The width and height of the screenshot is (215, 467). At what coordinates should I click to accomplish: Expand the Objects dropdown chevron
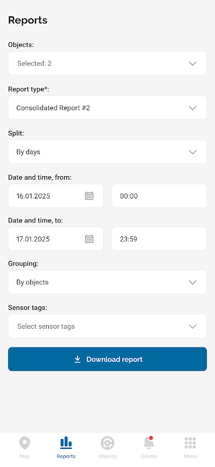[x=193, y=64]
